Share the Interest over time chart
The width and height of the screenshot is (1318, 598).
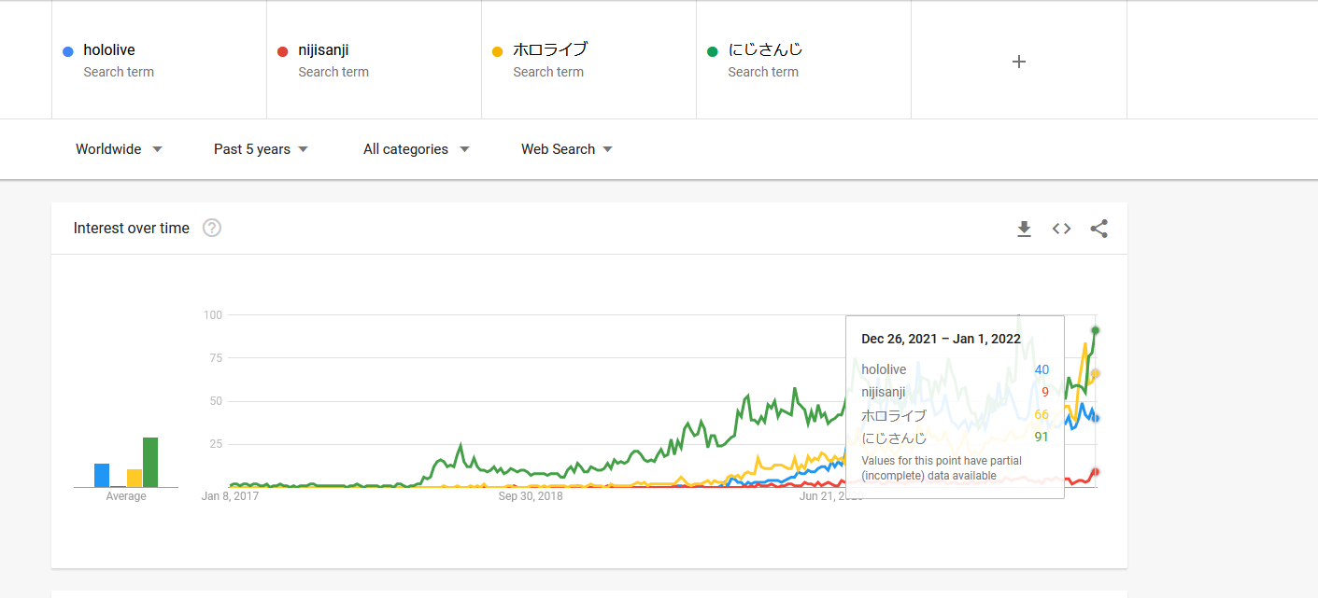[1098, 229]
